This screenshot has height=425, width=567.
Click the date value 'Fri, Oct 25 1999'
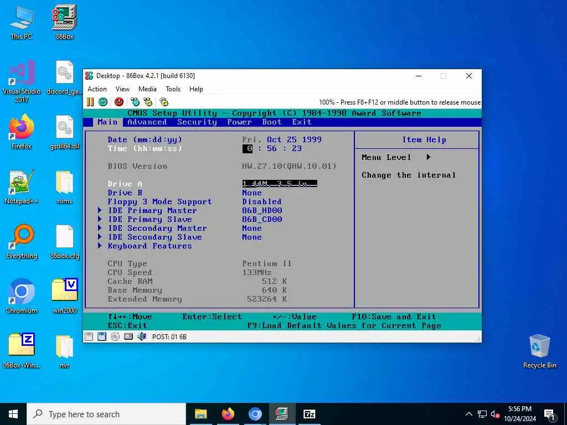[282, 139]
